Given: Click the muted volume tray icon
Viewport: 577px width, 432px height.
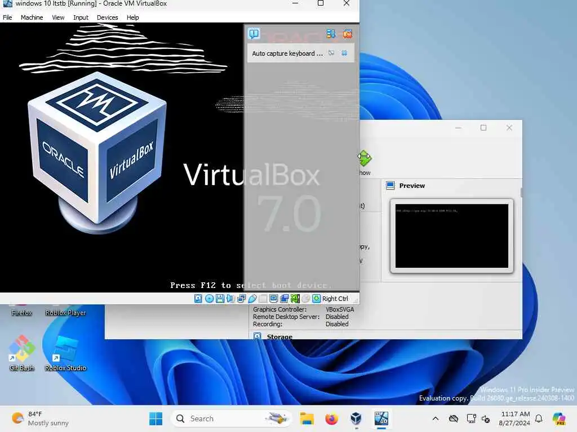Looking at the screenshot, I should click(x=486, y=418).
